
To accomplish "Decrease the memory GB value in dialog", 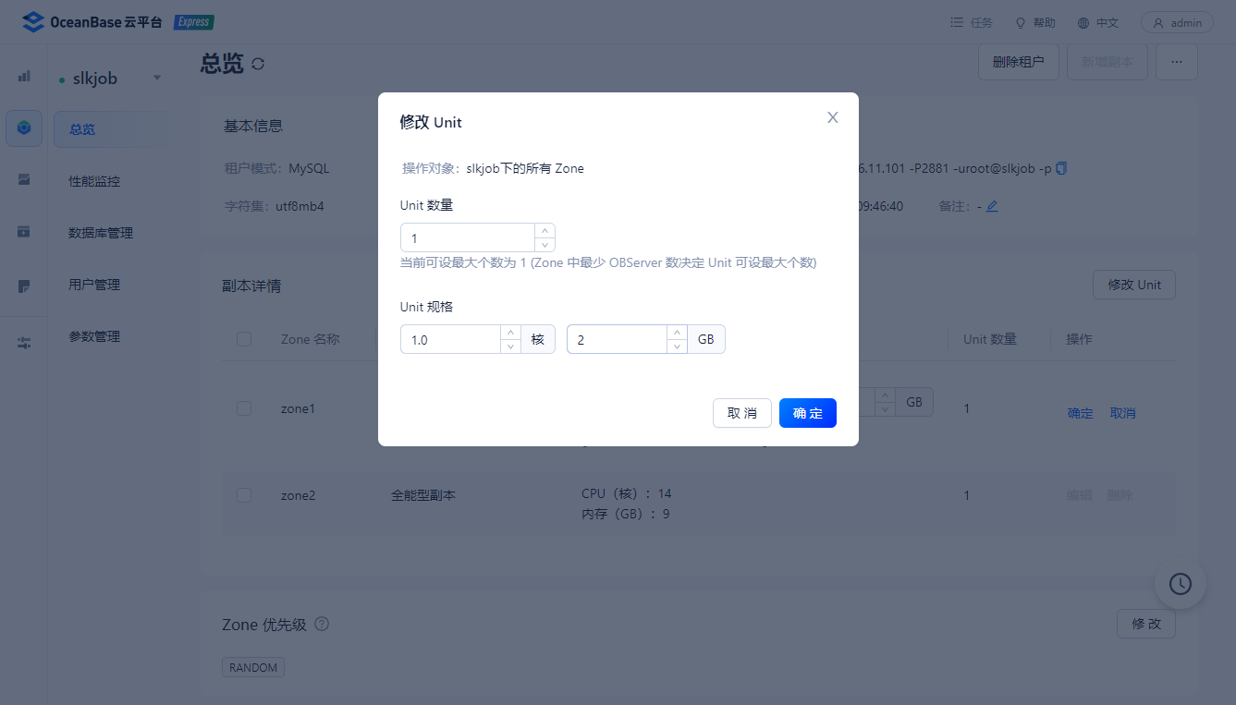I will click(677, 346).
